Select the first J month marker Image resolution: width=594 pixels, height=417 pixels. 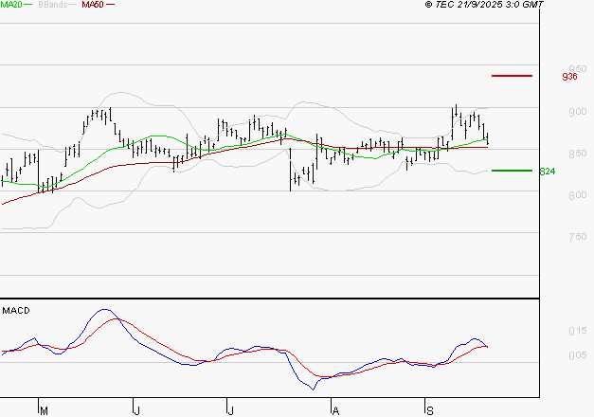(137, 410)
